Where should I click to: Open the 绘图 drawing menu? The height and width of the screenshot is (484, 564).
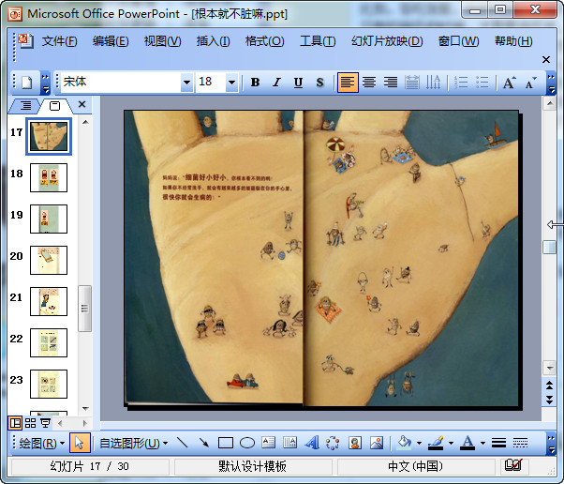click(x=41, y=443)
